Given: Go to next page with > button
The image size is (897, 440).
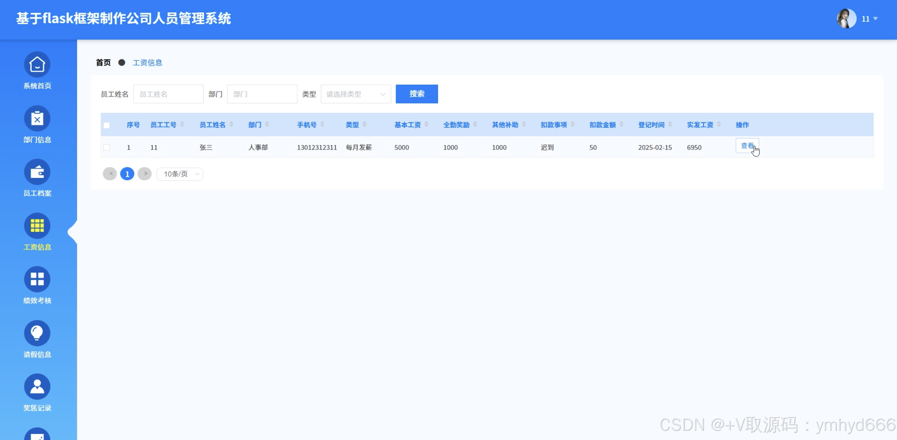Looking at the screenshot, I should click(x=144, y=174).
